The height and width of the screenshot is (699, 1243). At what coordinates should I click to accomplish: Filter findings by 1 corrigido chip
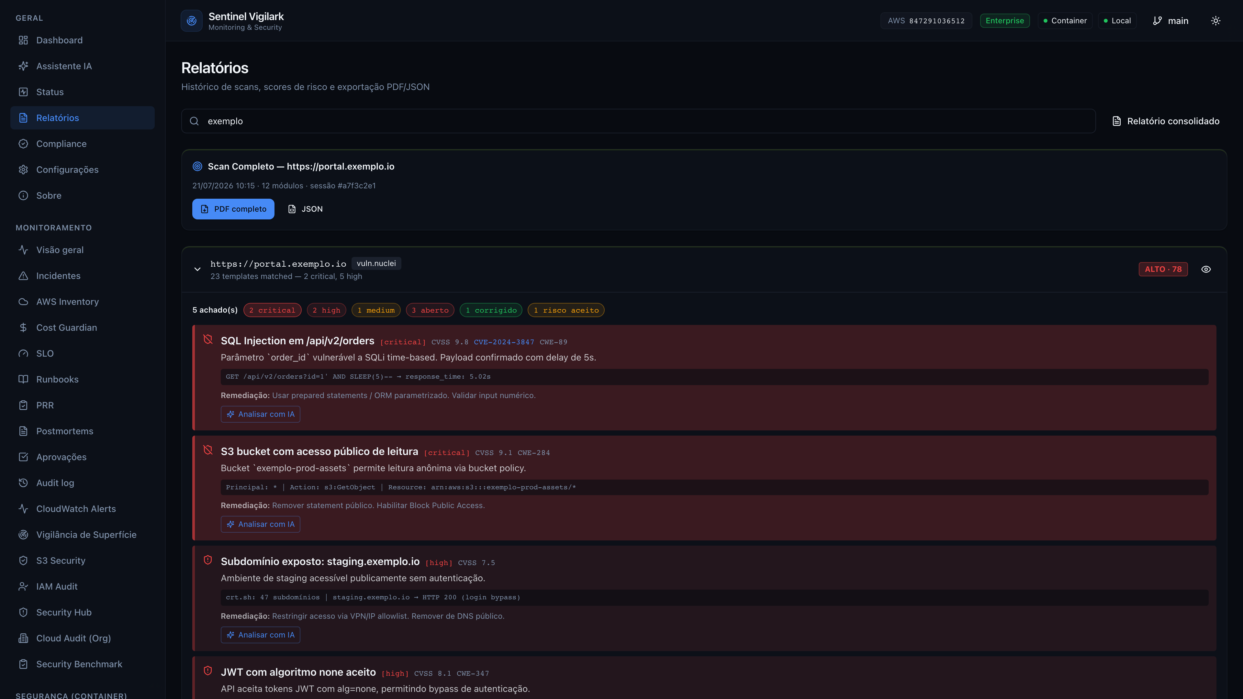pos(491,310)
